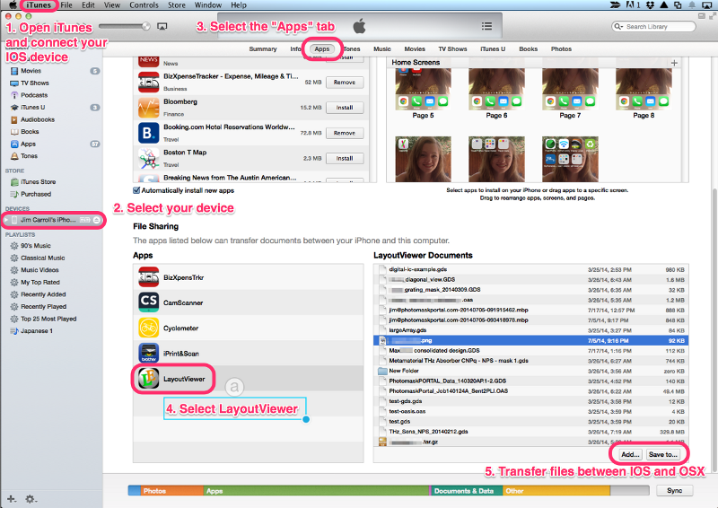Select largeArray.gds document
The image size is (718, 508).
tap(531, 330)
